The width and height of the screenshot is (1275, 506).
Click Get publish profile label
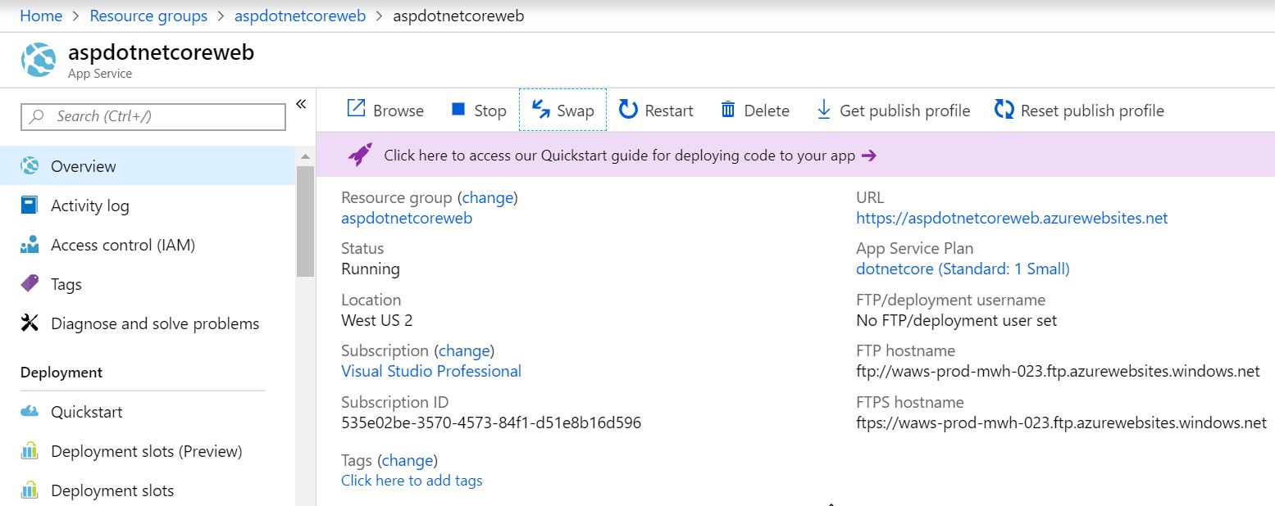tap(905, 111)
